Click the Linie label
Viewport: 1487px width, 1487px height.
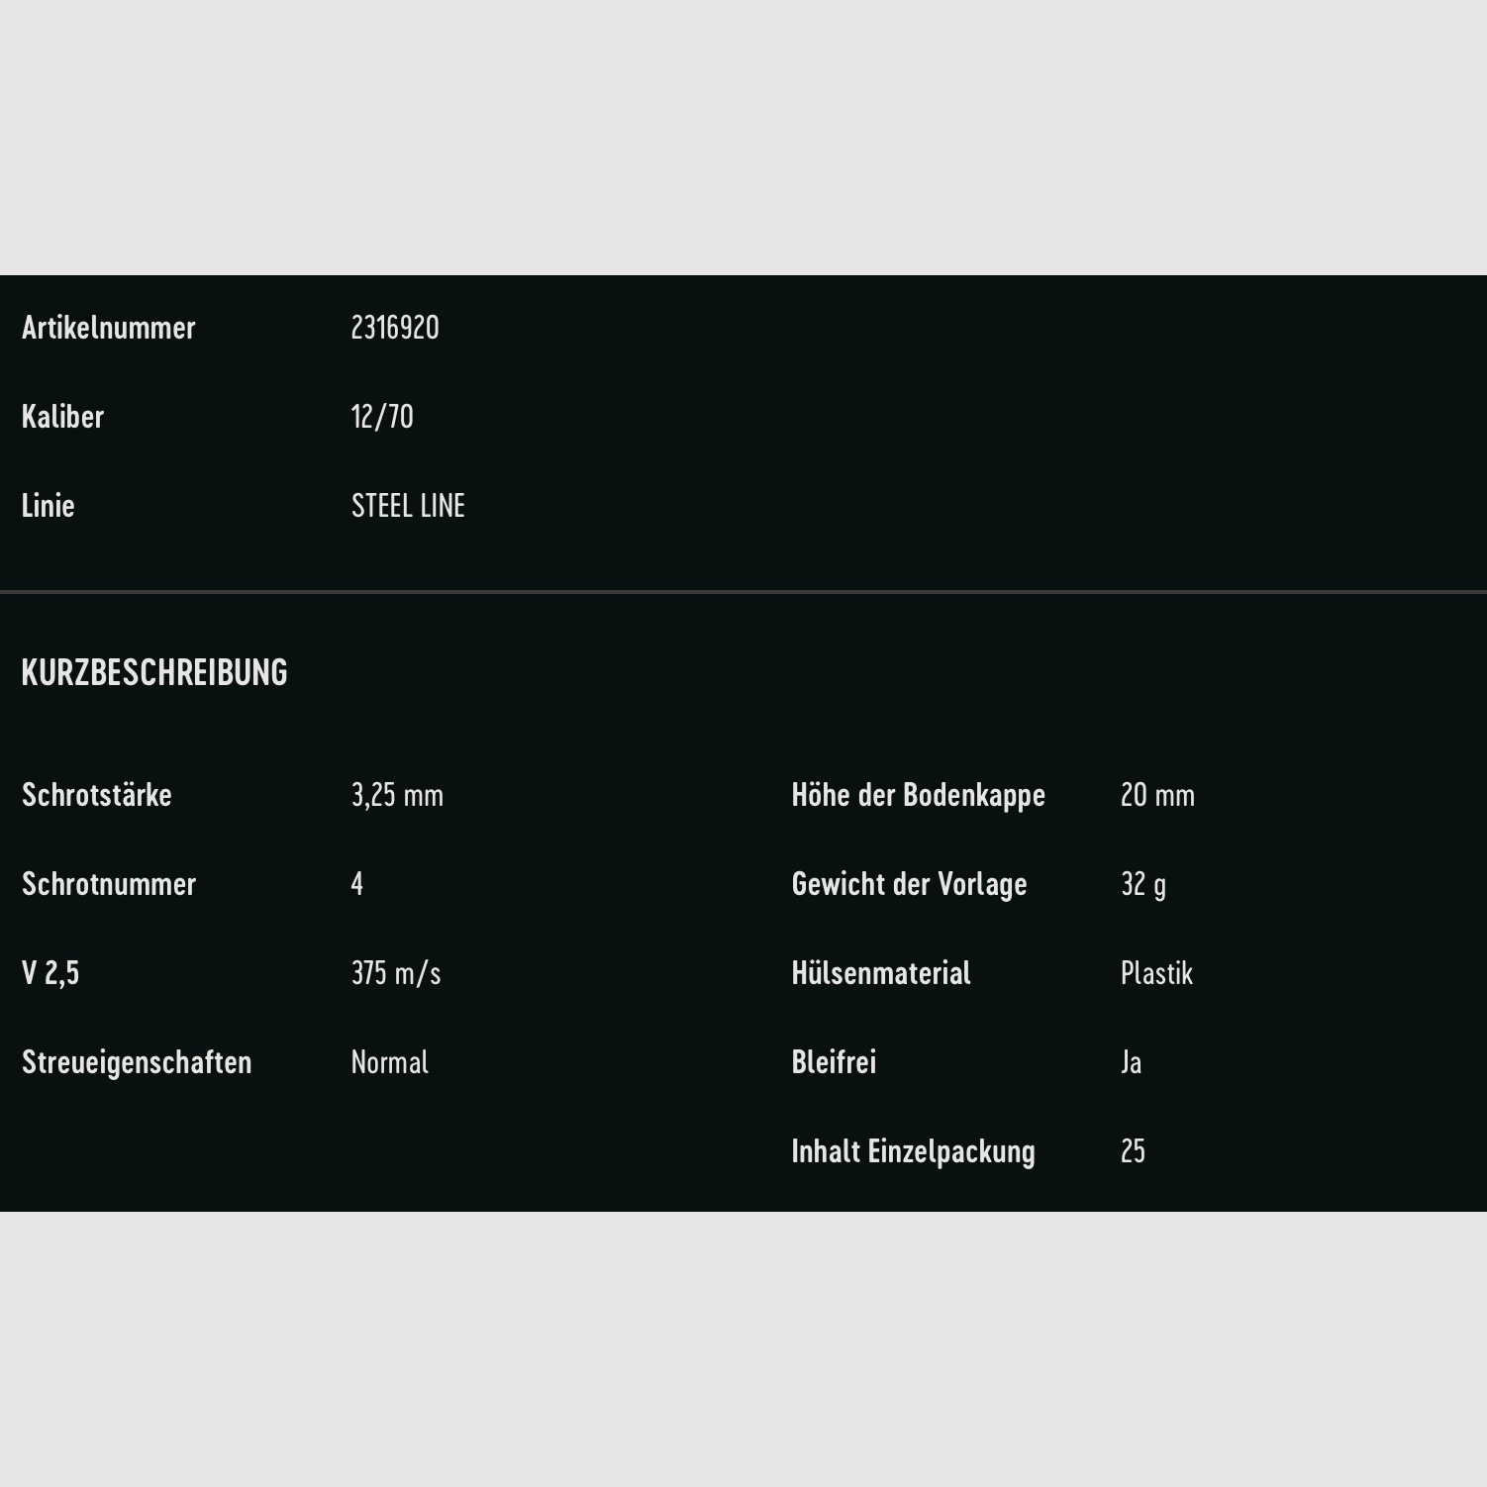pos(49,506)
